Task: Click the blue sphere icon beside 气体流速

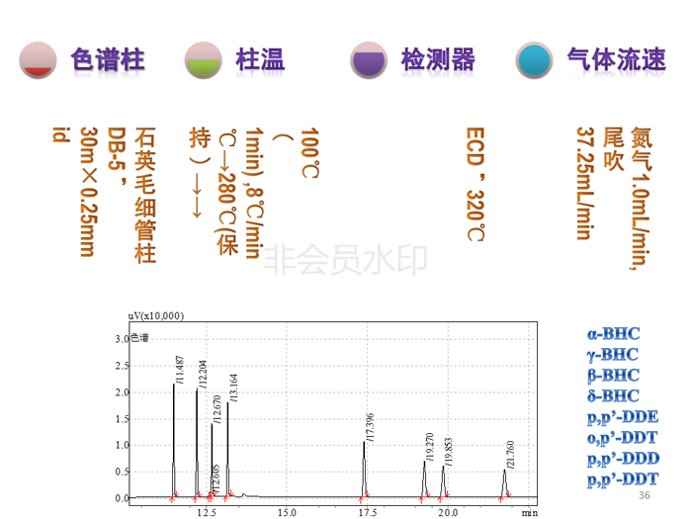Action: point(535,60)
